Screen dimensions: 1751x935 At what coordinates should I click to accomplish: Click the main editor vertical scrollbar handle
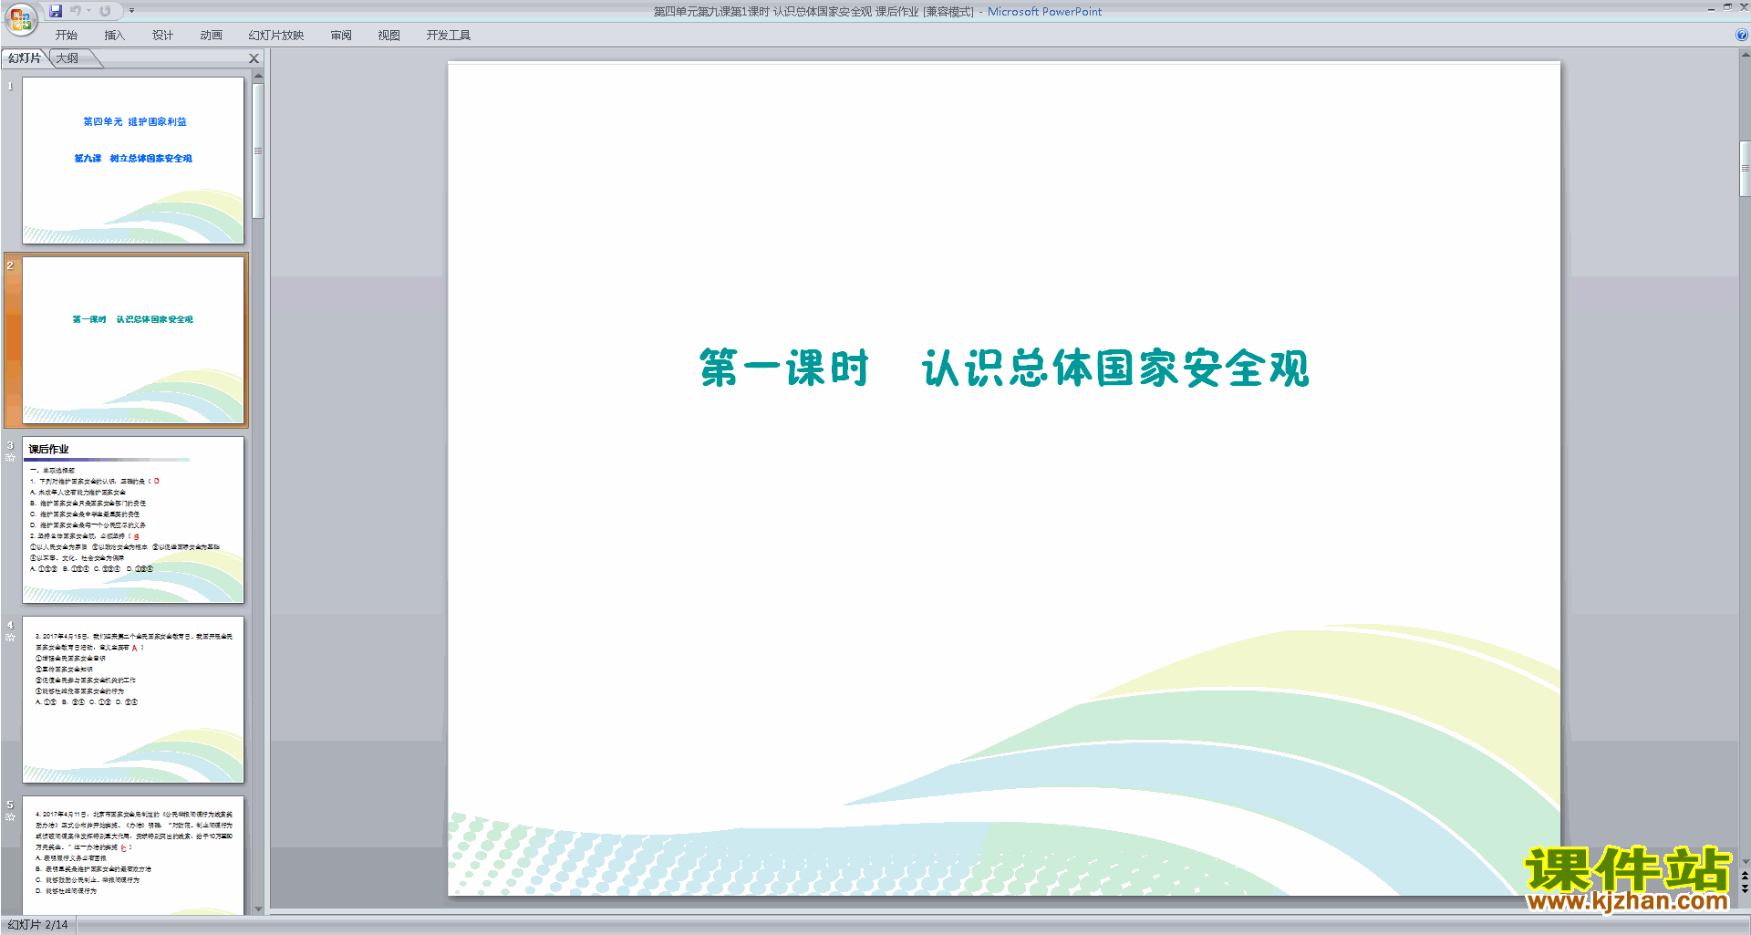[1745, 169]
